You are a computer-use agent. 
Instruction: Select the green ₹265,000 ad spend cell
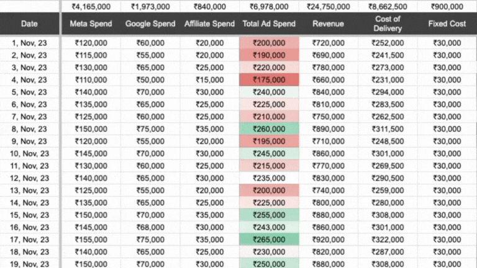[269, 240]
